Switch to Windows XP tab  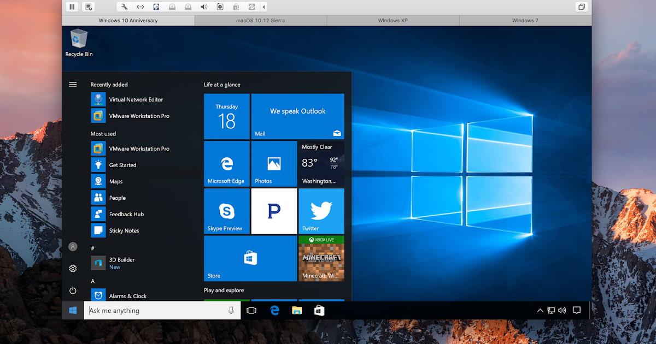[x=393, y=20]
